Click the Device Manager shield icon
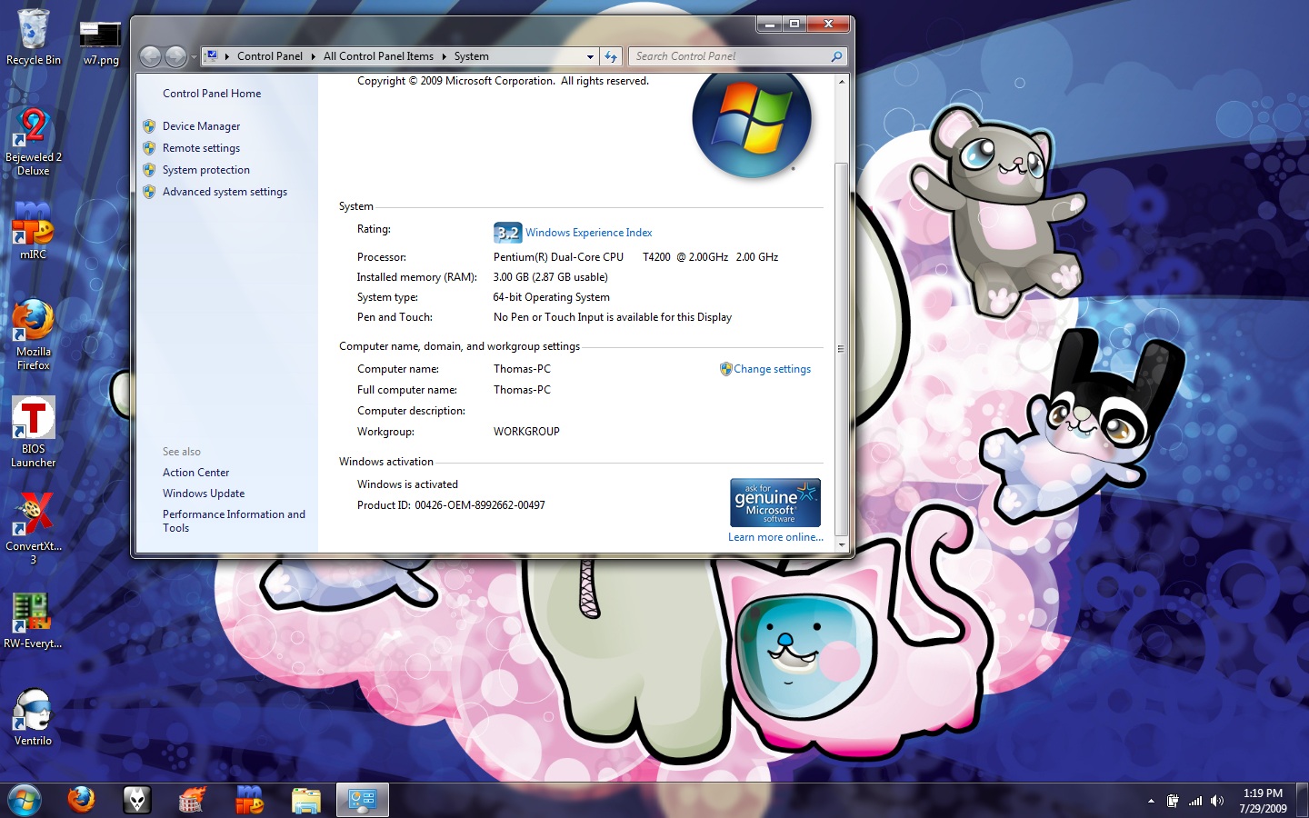The height and width of the screenshot is (818, 1309). pos(149,126)
